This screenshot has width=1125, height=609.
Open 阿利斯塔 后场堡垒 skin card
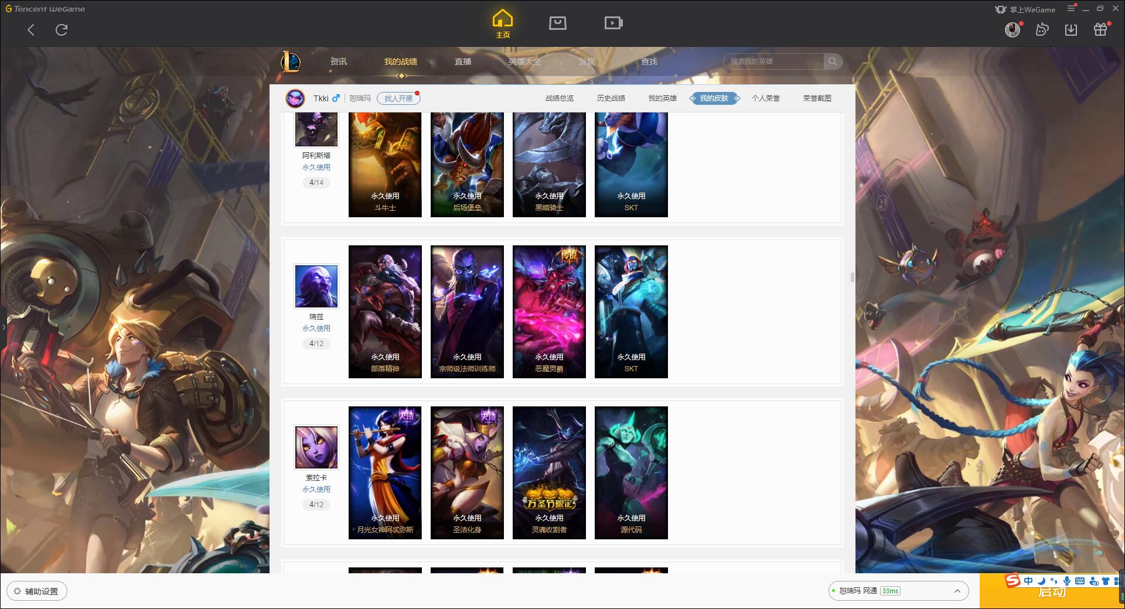(x=467, y=165)
